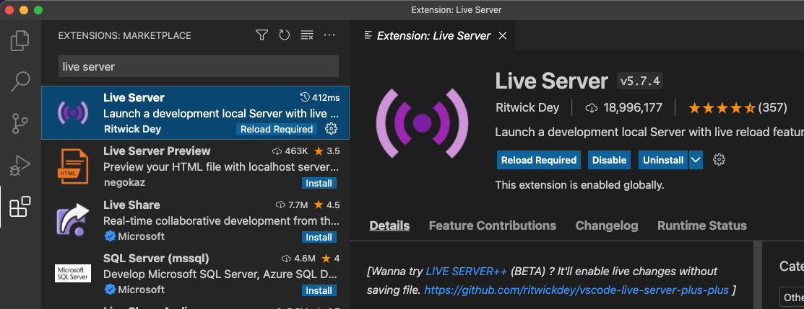Open the Runtime Status tab
The image size is (804, 309).
pyautogui.click(x=702, y=225)
